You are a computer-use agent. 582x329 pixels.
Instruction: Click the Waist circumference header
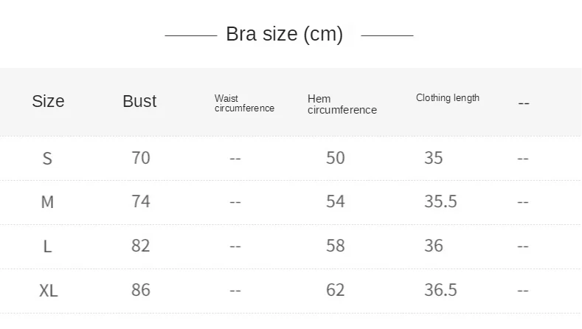pos(243,103)
